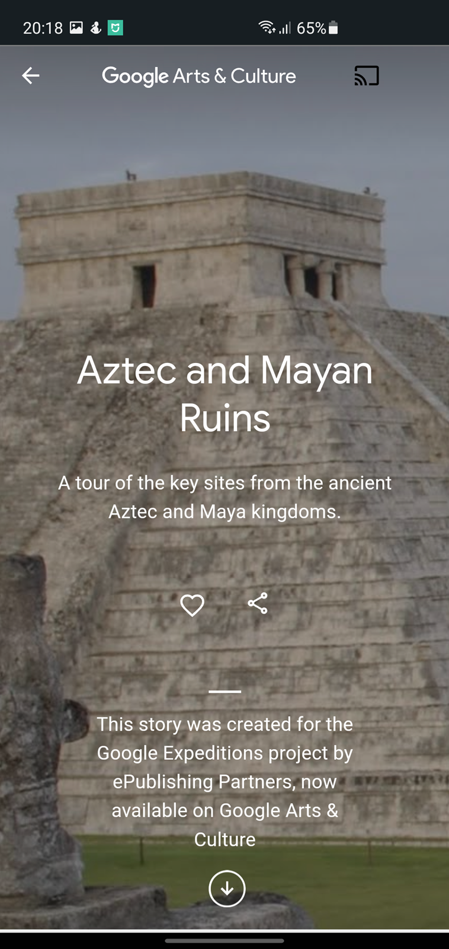
Task: Tap the Google Expeditions credit paragraph
Action: pyautogui.click(x=224, y=781)
